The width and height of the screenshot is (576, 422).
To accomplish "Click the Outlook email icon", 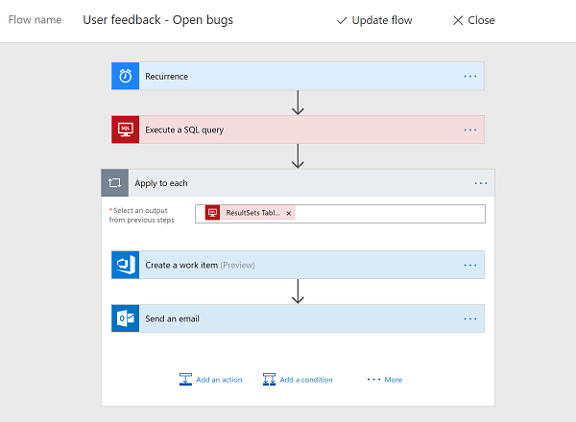I will coord(126,318).
